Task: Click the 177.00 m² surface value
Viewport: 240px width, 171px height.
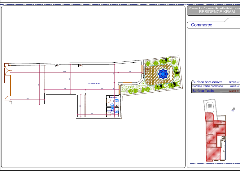Action: point(234,82)
